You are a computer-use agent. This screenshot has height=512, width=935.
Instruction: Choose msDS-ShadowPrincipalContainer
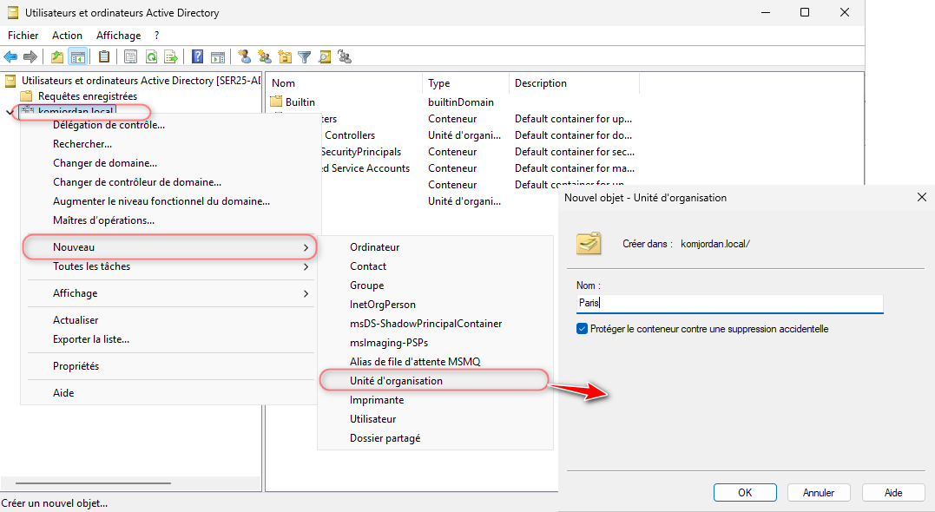click(425, 324)
